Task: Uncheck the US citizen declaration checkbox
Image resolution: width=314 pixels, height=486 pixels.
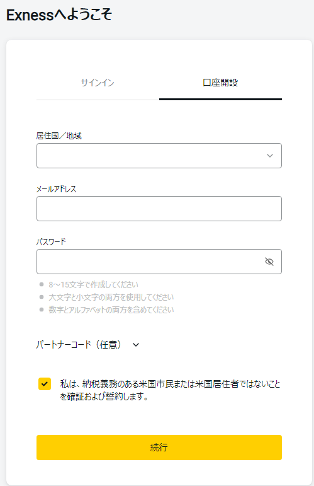Action: click(45, 384)
